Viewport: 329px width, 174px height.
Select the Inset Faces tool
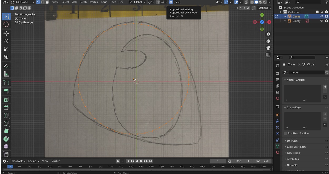pyautogui.click(x=7, y=99)
